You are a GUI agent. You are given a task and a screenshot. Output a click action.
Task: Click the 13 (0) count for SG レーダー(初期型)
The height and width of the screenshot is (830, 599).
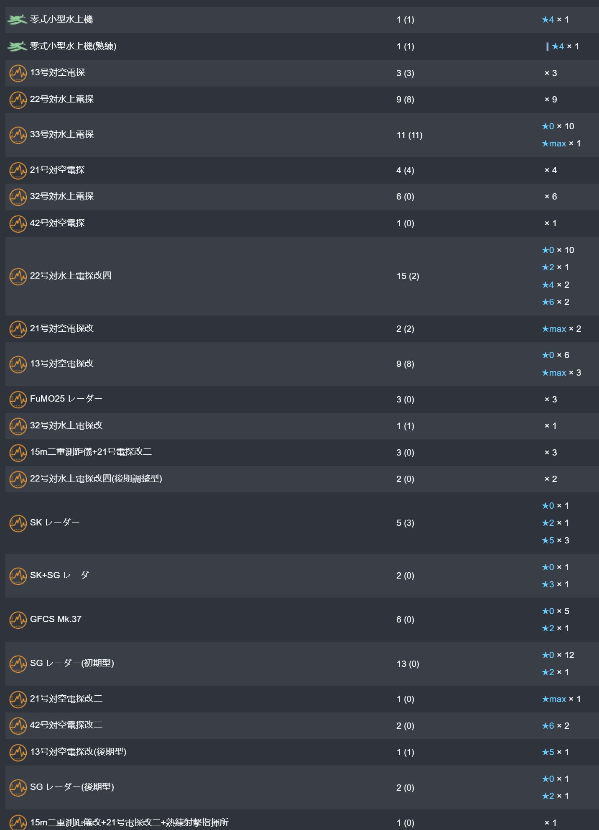click(408, 664)
